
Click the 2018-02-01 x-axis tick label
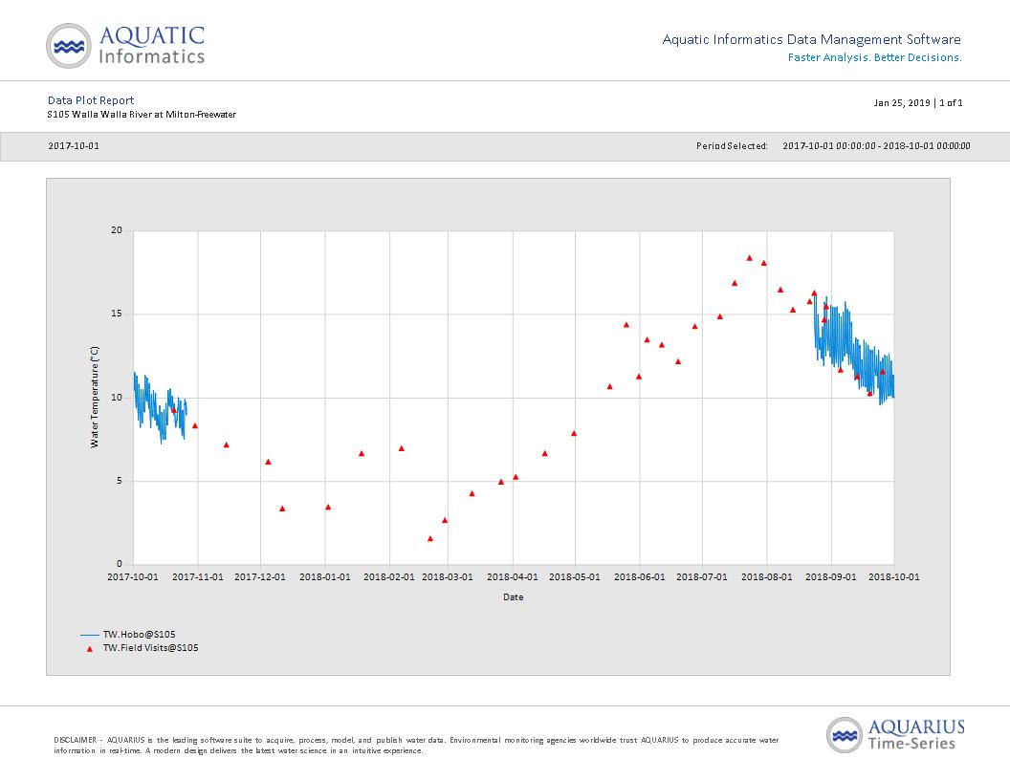tap(389, 577)
